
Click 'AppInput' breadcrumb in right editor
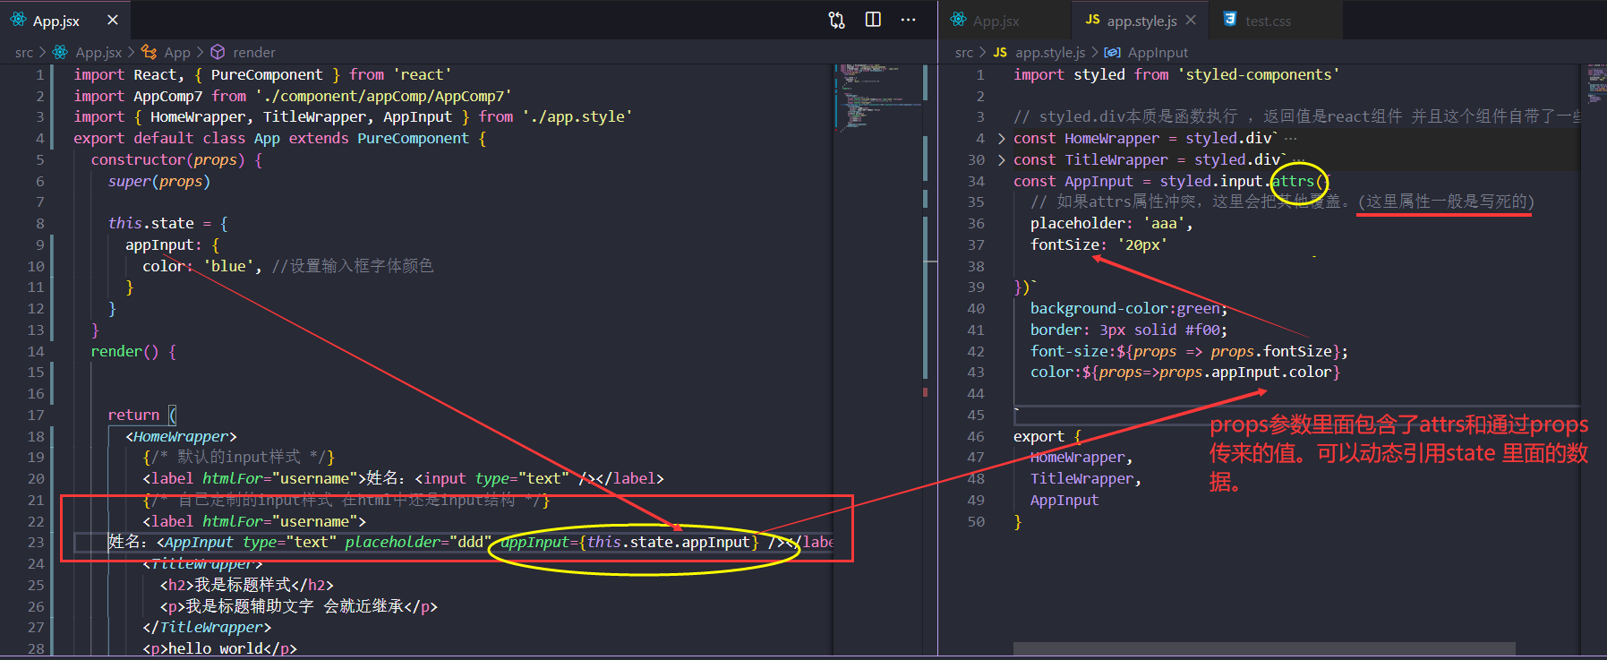coord(1158,53)
